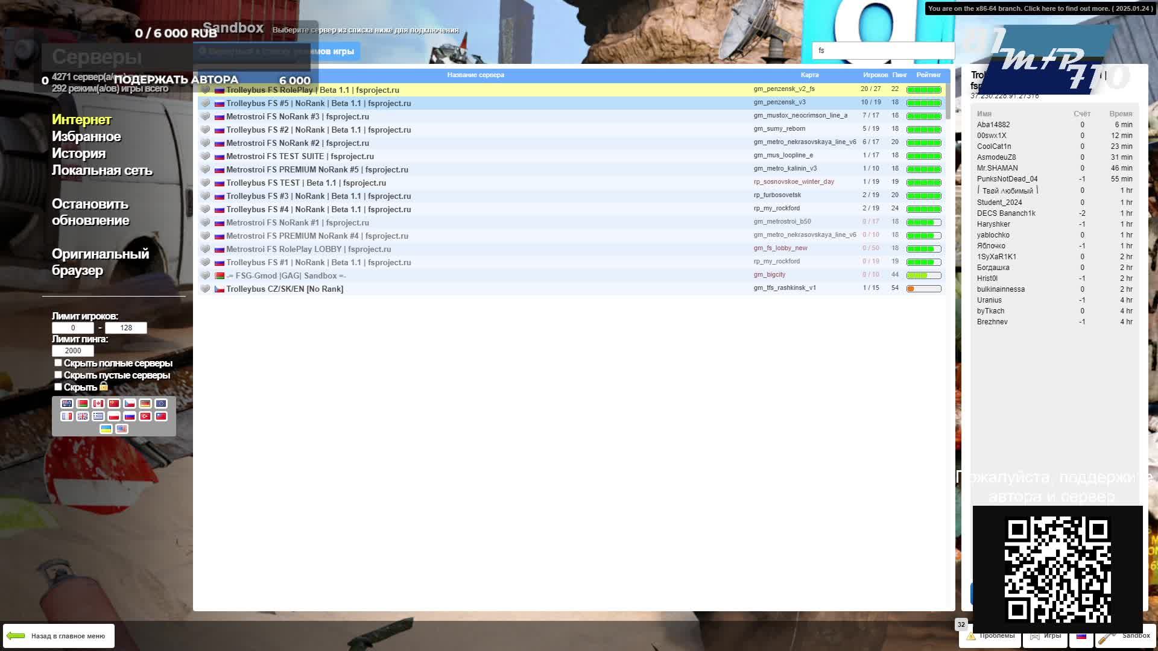
Task: Click the server search field containing 'fs'
Action: tap(883, 51)
